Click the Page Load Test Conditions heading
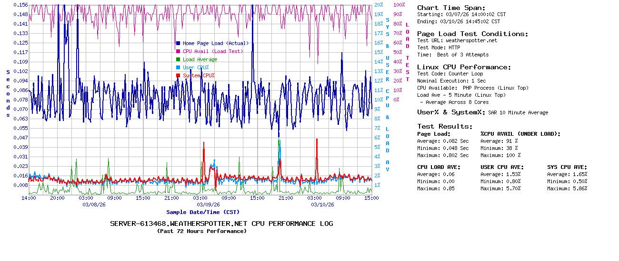The image size is (619, 261). point(472,34)
